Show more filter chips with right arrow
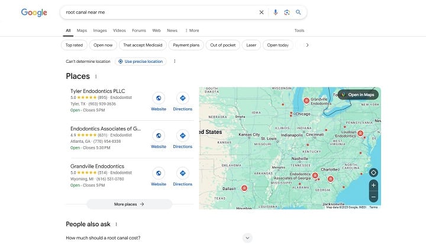 click(x=307, y=45)
